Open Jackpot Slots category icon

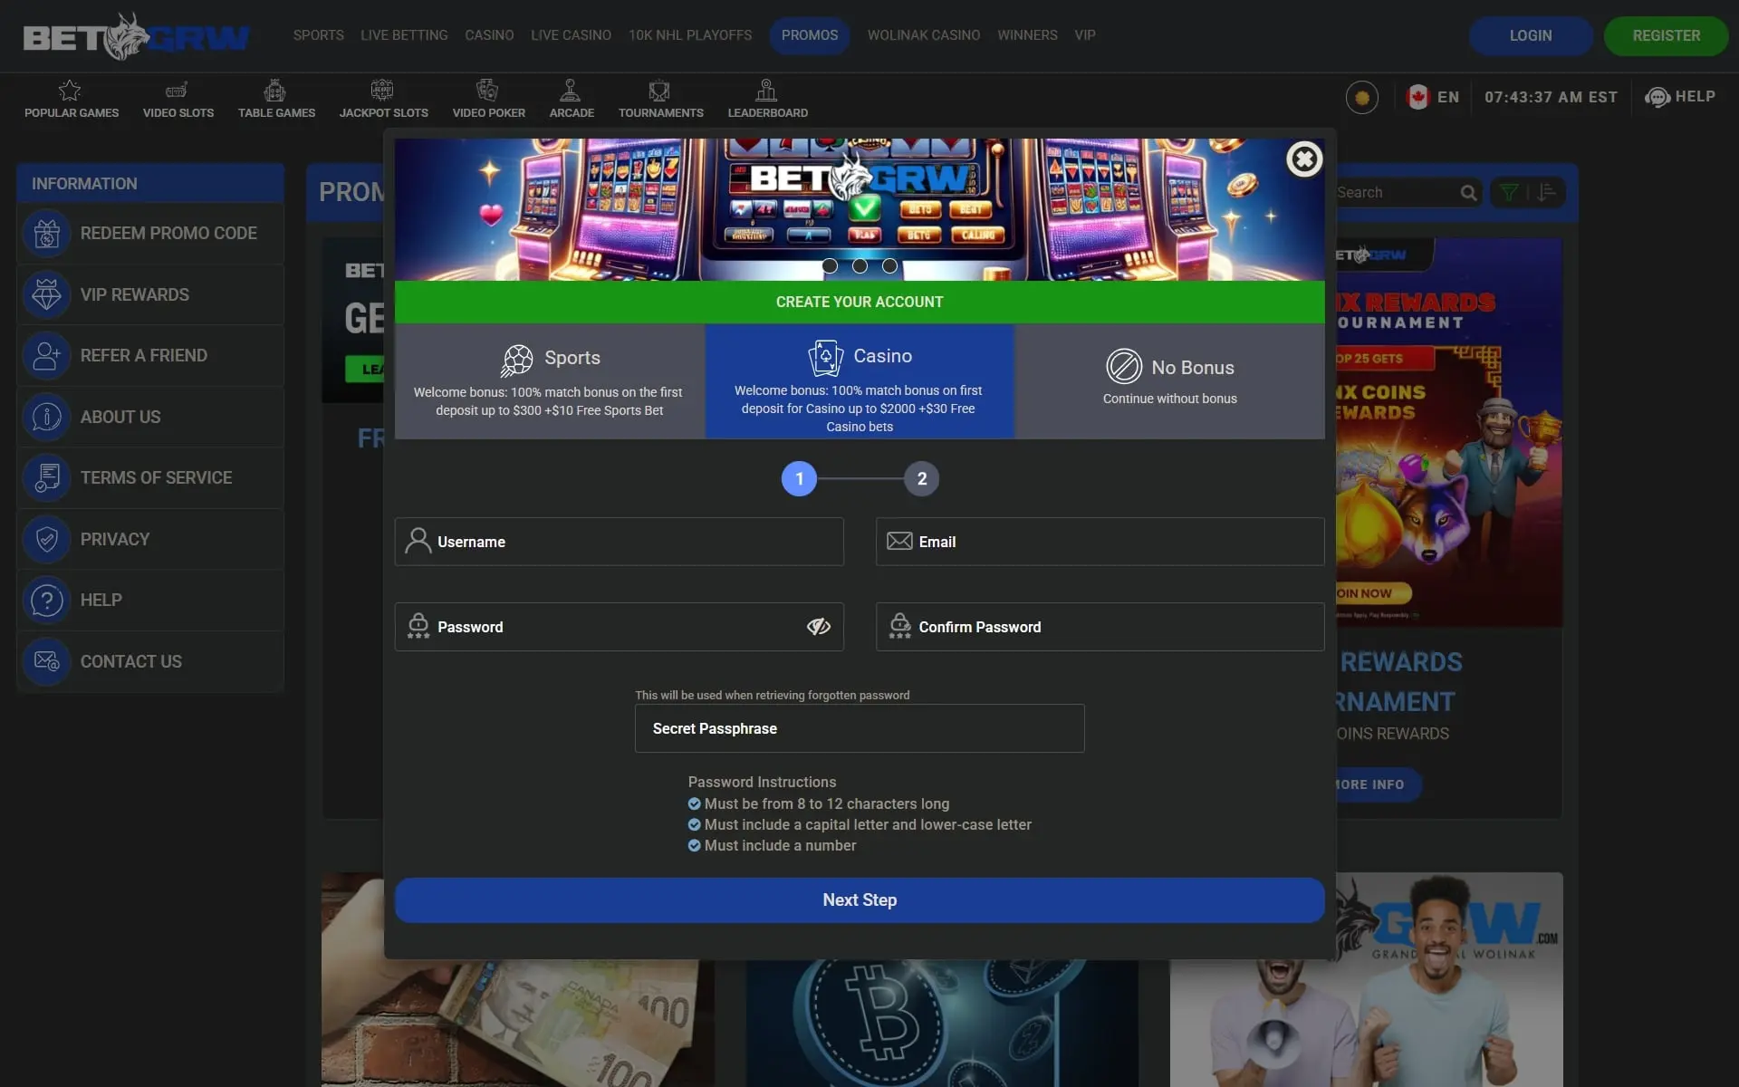coord(382,91)
